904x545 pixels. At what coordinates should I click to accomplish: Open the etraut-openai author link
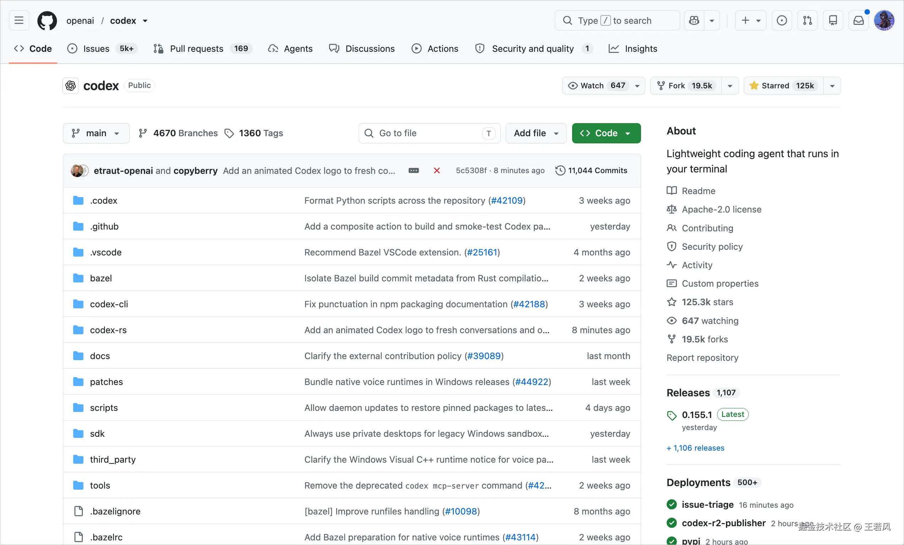point(123,171)
